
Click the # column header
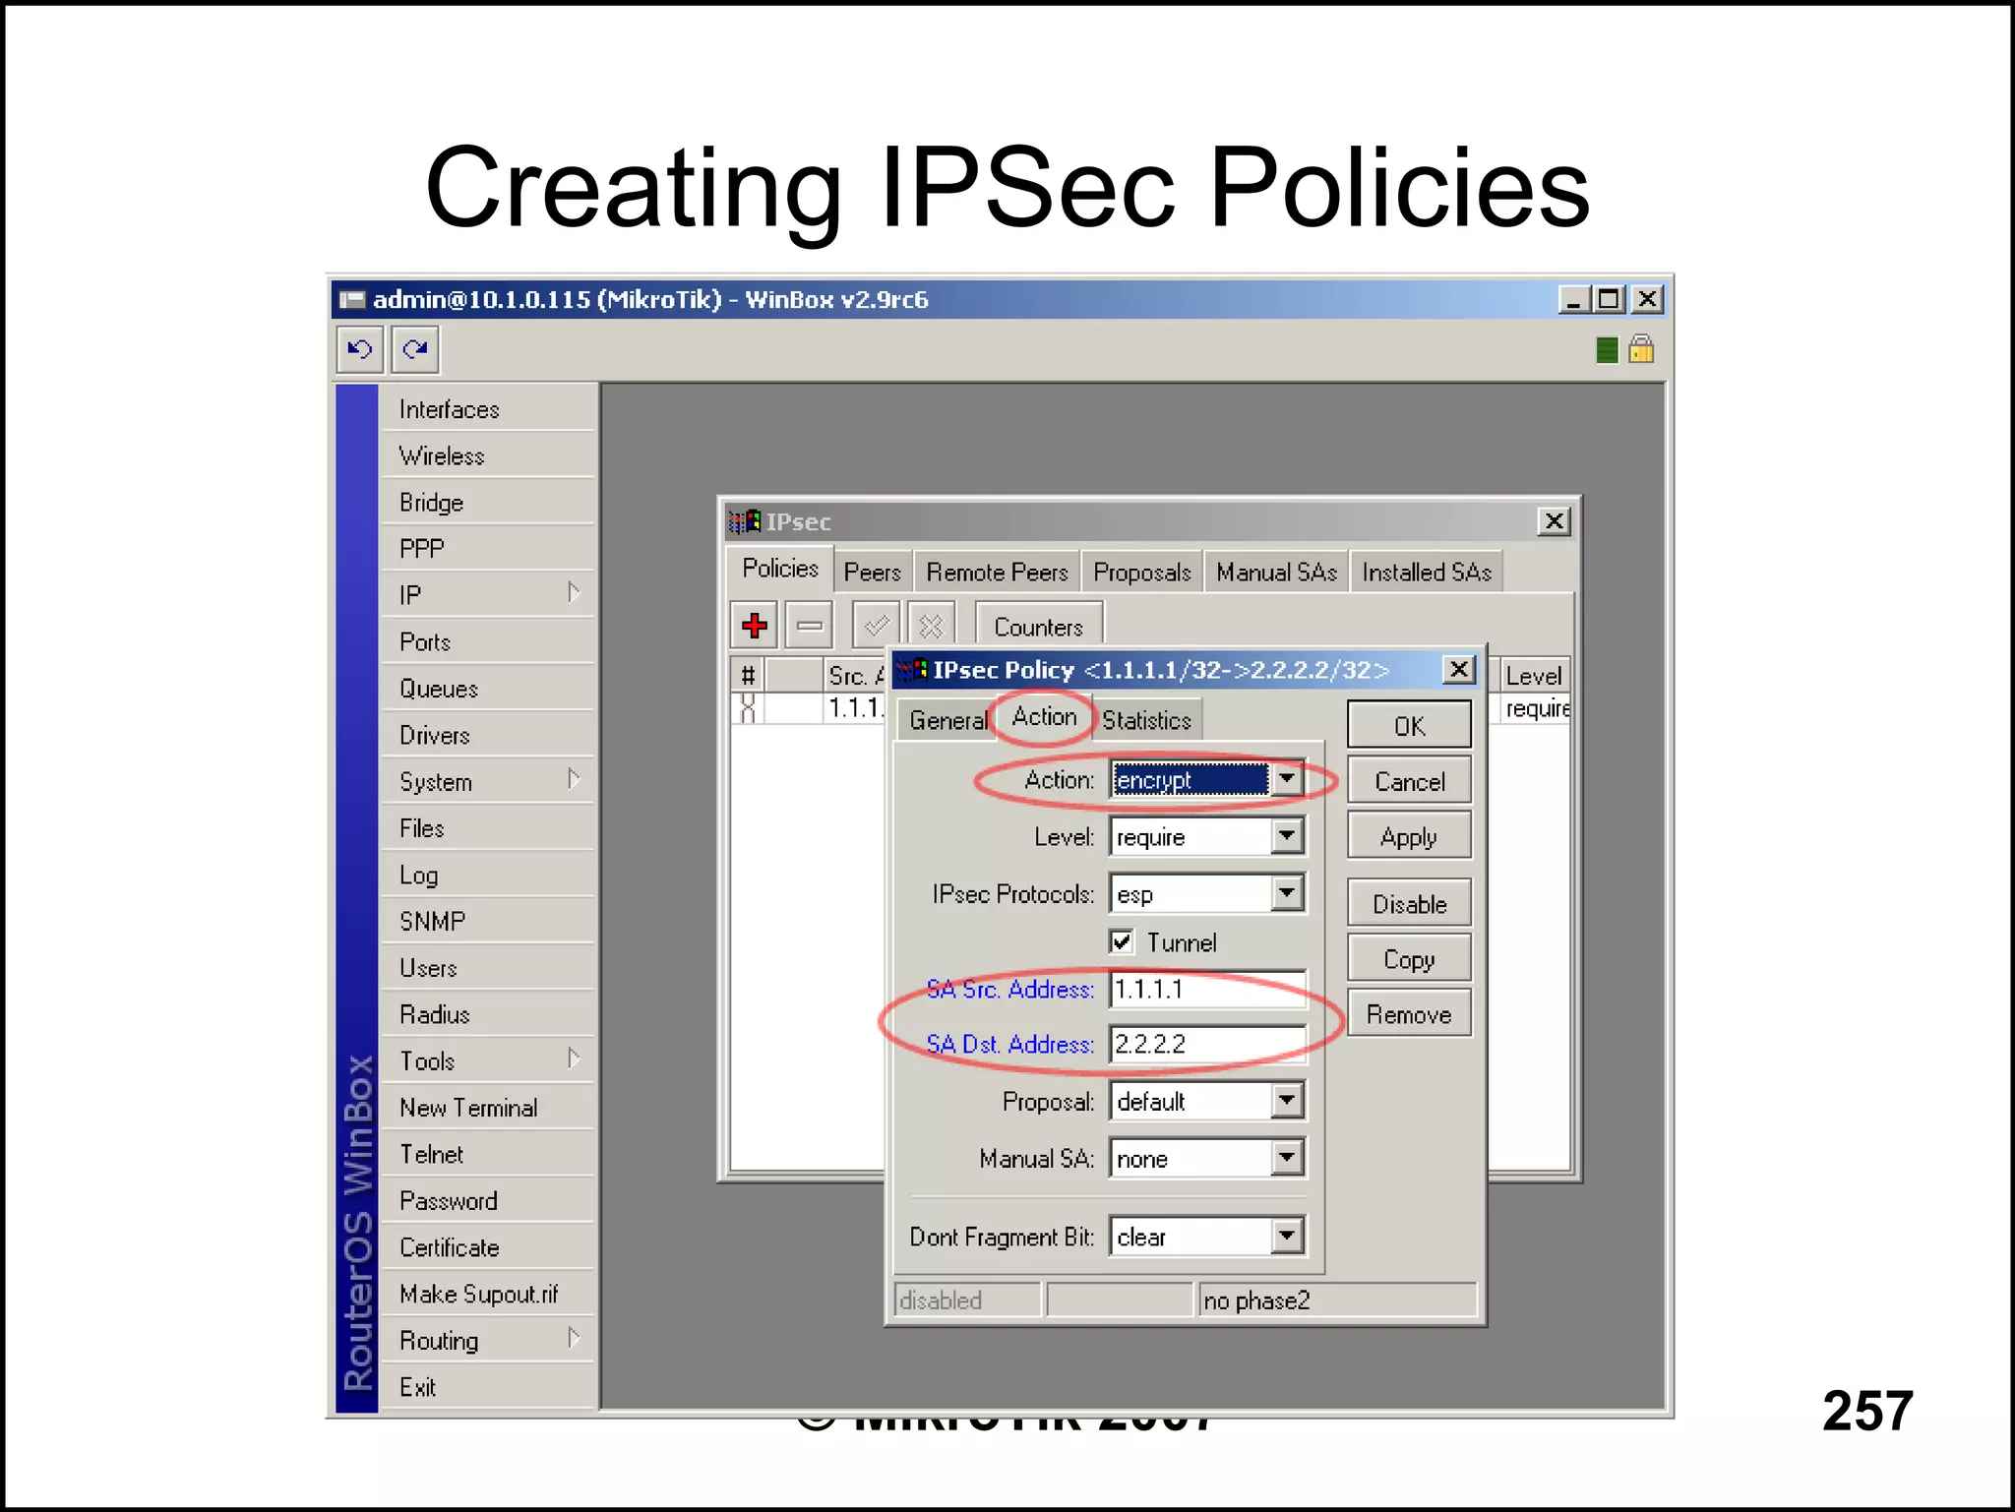(x=748, y=675)
